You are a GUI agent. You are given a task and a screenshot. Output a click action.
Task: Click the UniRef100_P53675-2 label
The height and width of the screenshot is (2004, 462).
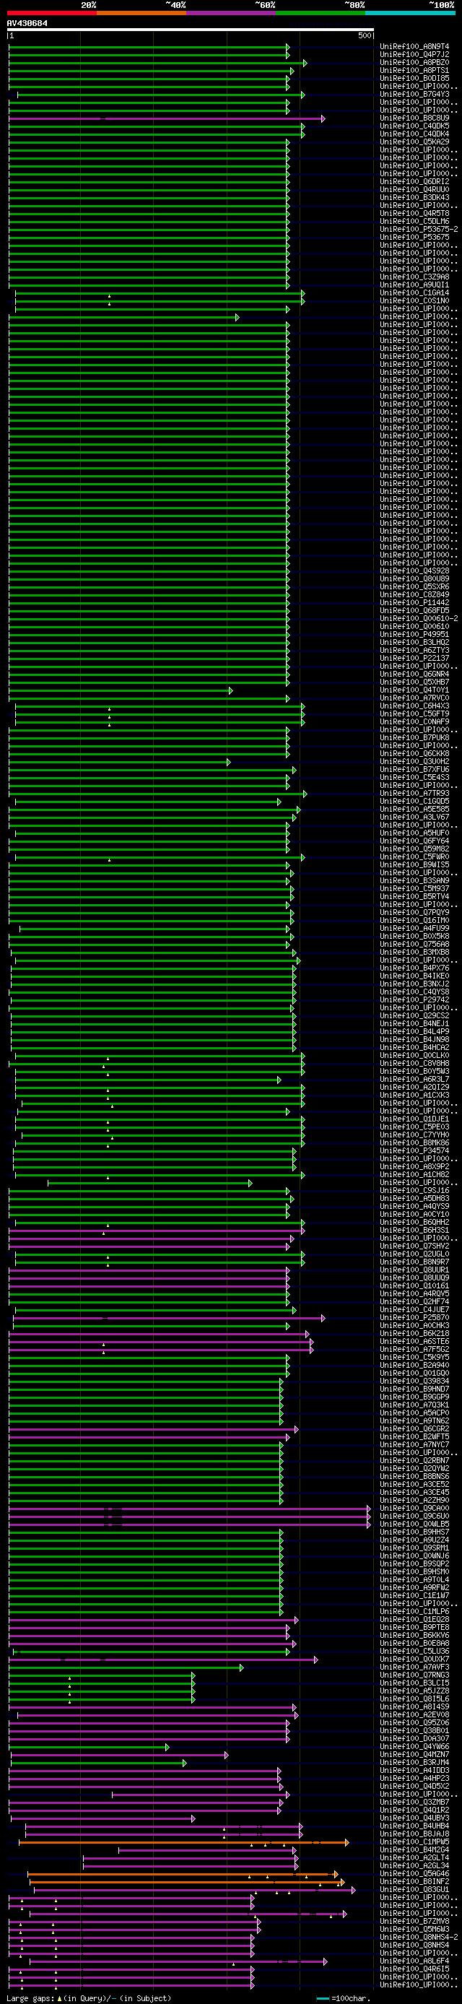(x=419, y=230)
